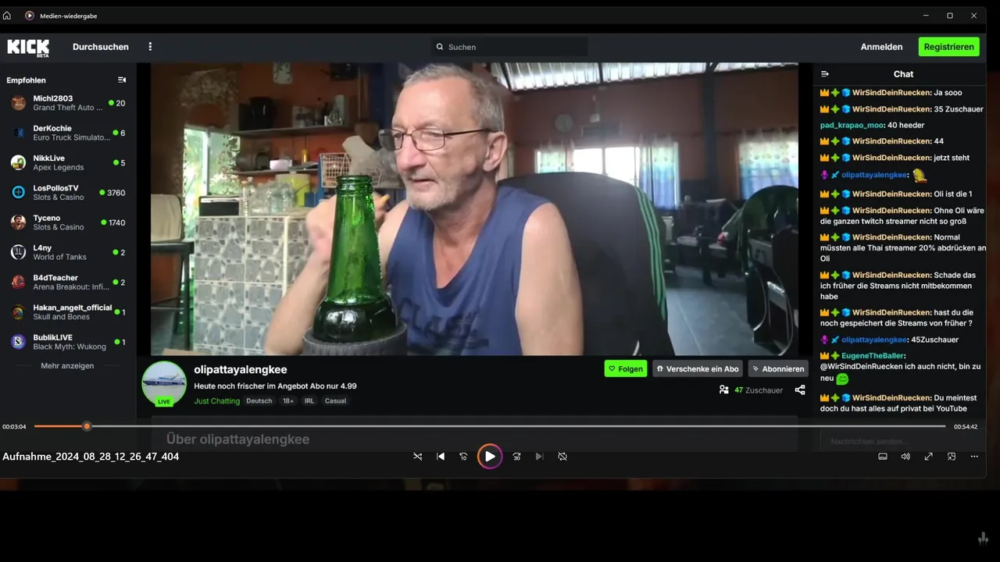This screenshot has width=1000, height=562.
Task: Skip back 10 seconds
Action: 463,457
